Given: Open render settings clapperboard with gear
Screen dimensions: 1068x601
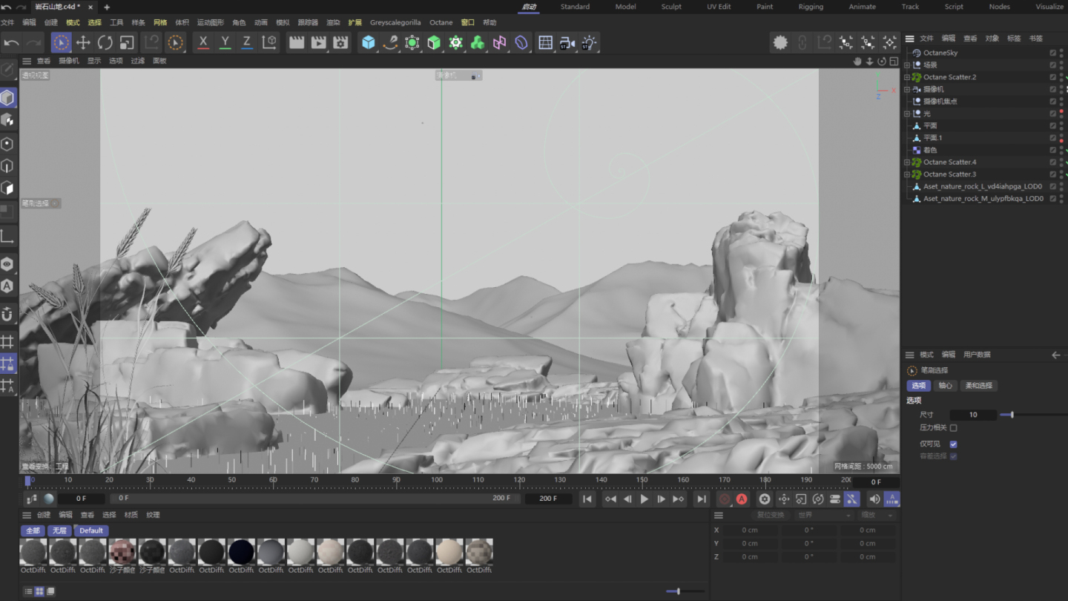Looking at the screenshot, I should 340,42.
